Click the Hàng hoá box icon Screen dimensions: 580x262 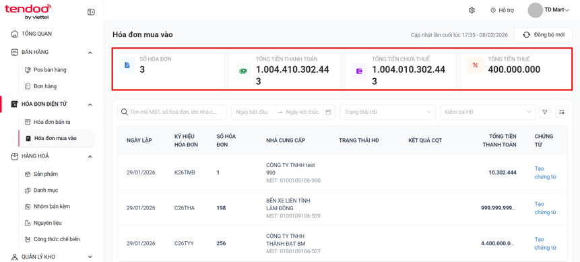(x=14, y=156)
